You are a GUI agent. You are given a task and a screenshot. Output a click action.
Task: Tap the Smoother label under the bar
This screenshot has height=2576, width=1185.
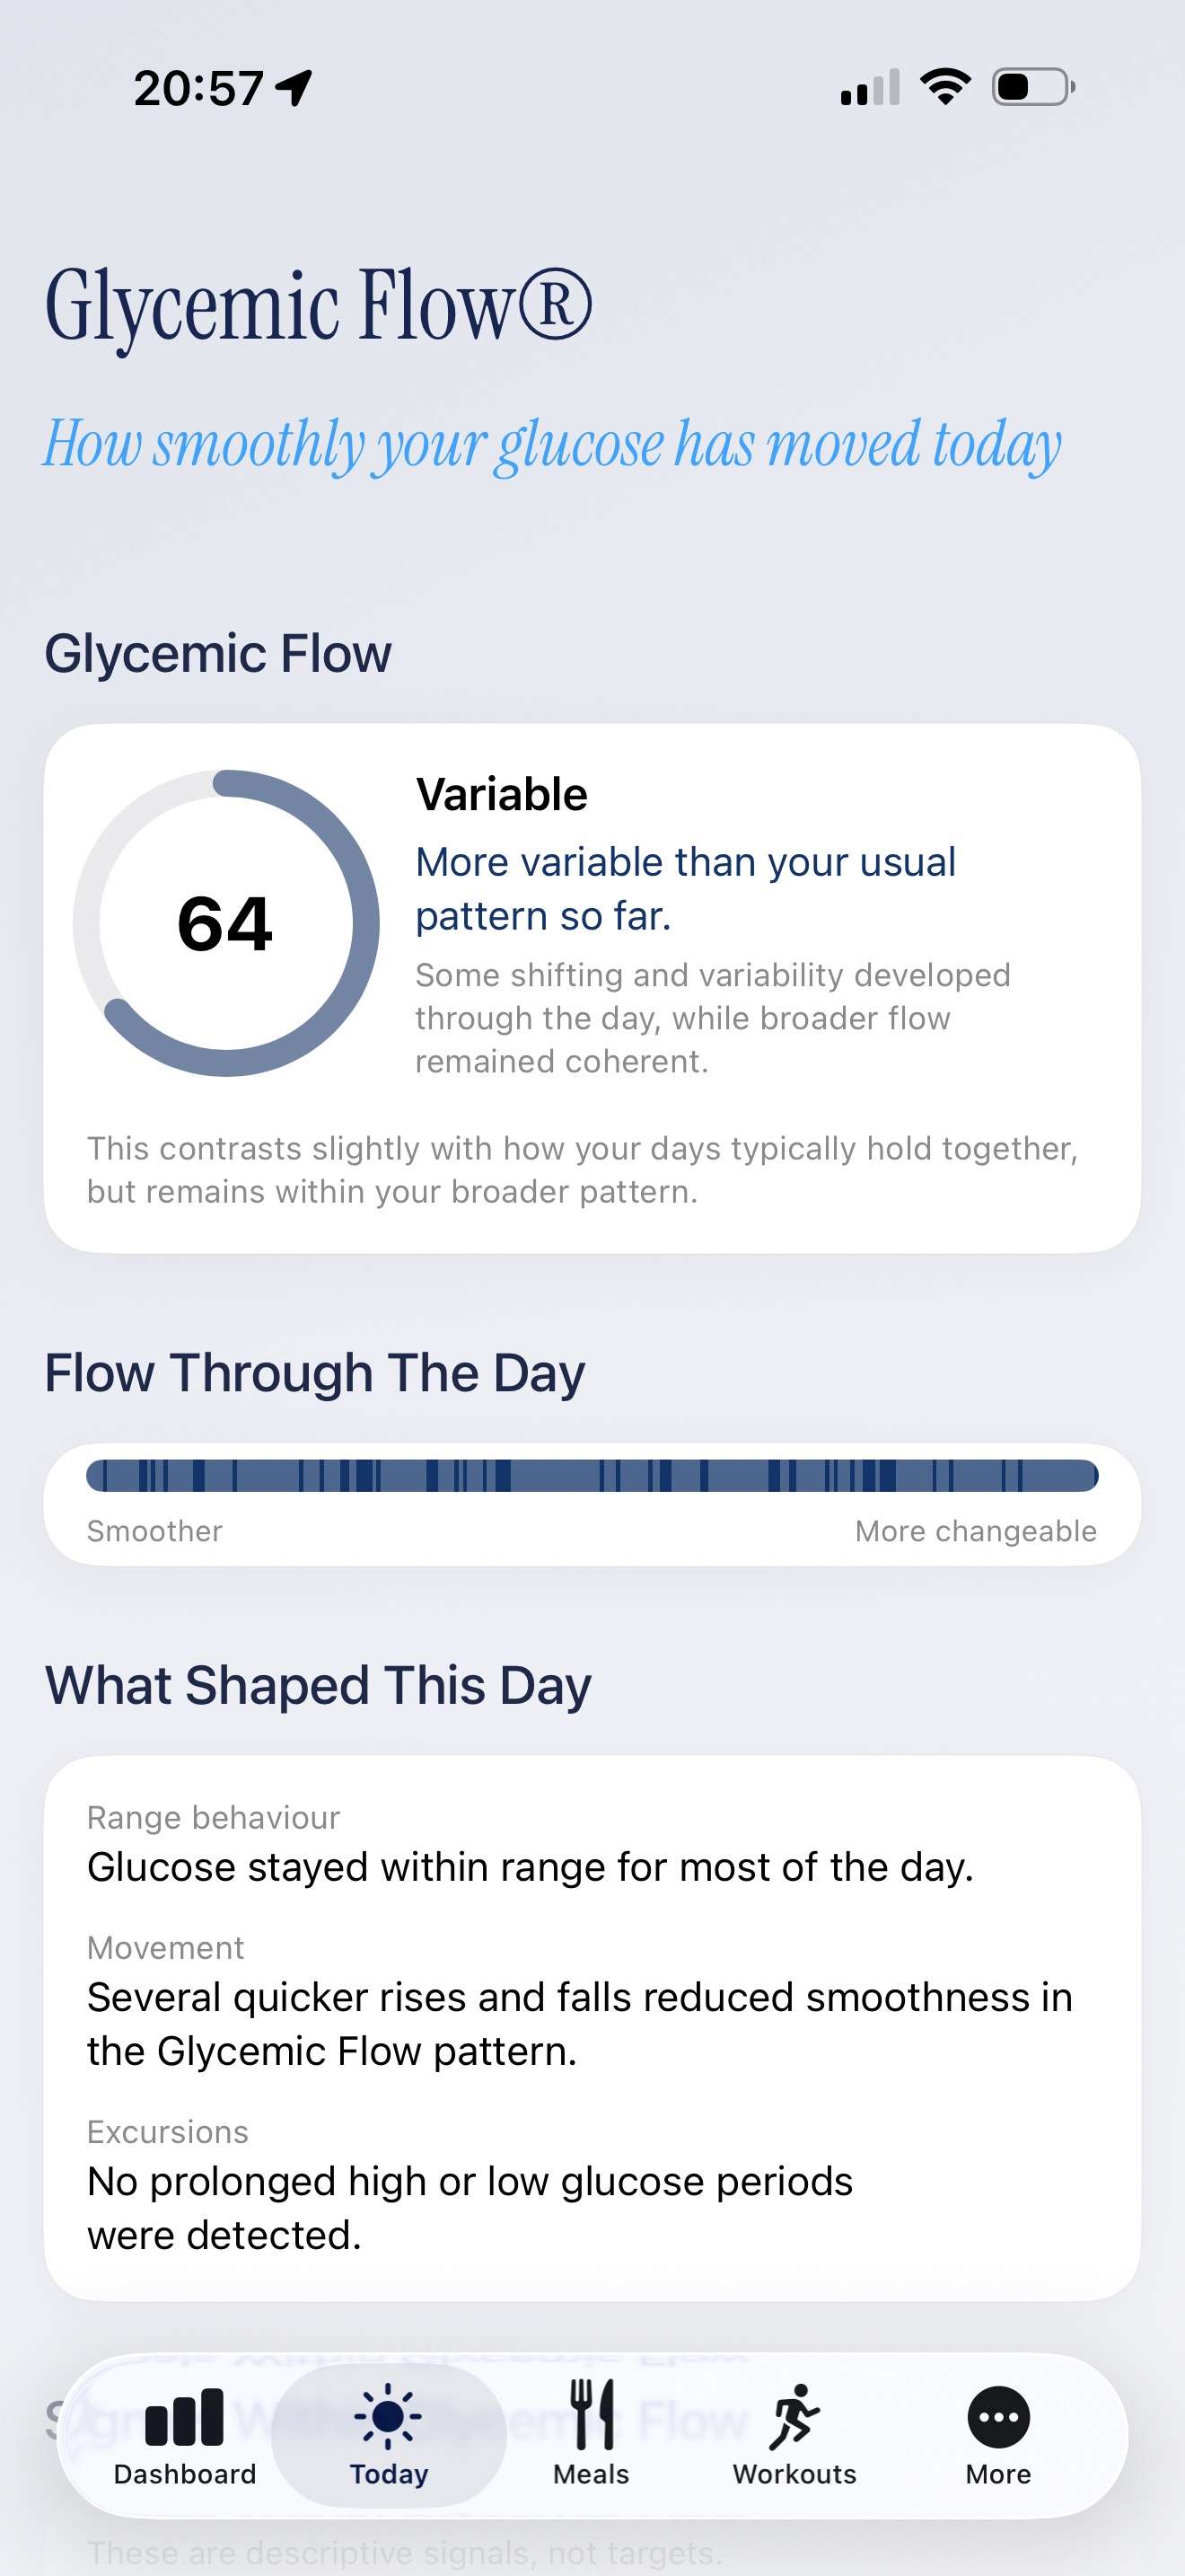pos(155,1531)
